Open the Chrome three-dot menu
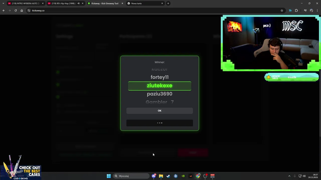321x180 pixels. tap(317, 10)
